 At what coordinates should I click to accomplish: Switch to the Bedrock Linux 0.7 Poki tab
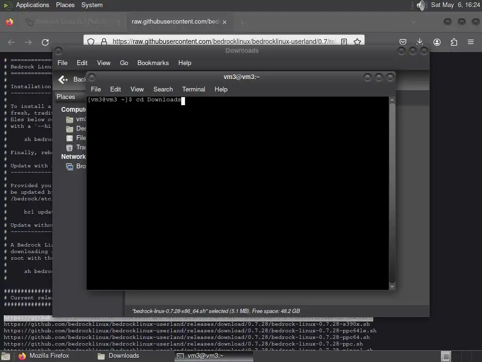pos(72,22)
